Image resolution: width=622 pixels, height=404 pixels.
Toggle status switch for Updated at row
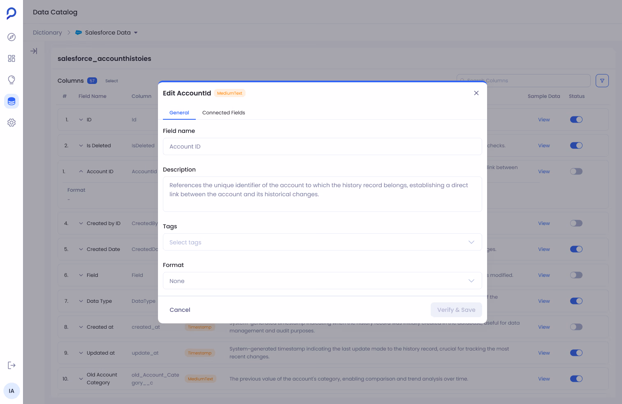(x=576, y=353)
